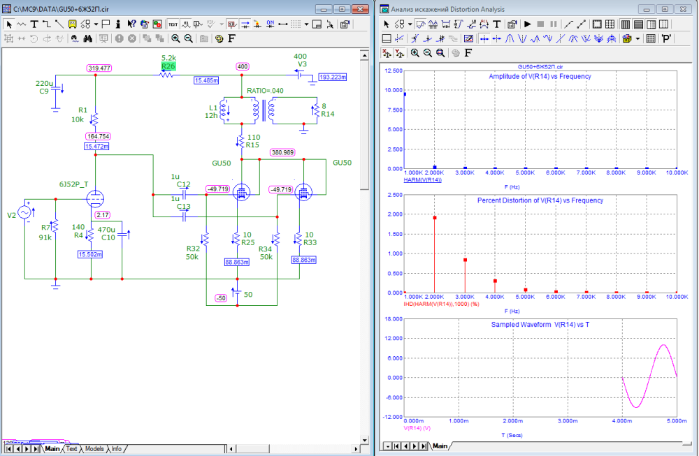Click the Find binoculars icon

tap(89, 39)
